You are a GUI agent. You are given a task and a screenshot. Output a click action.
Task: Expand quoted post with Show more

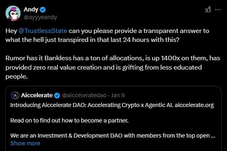25,143
